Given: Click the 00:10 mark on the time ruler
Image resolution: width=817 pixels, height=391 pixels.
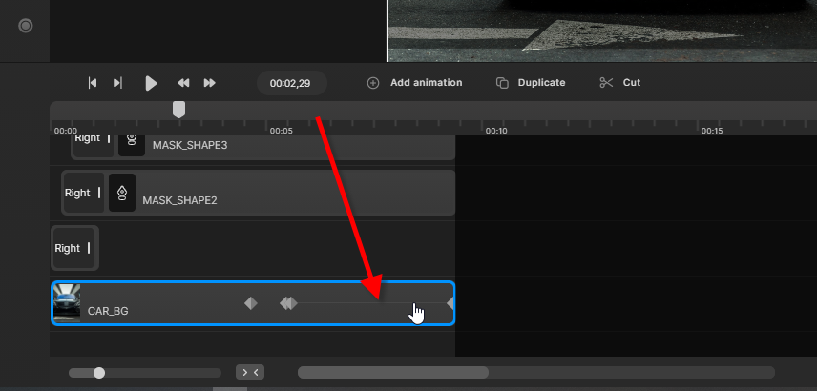Looking at the screenshot, I should (496, 131).
